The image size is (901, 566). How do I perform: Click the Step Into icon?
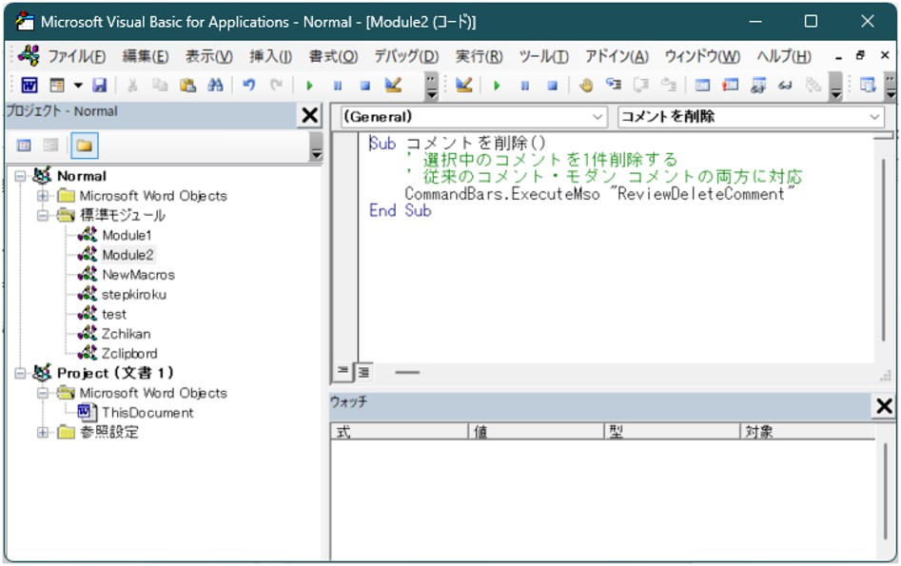[x=613, y=85]
